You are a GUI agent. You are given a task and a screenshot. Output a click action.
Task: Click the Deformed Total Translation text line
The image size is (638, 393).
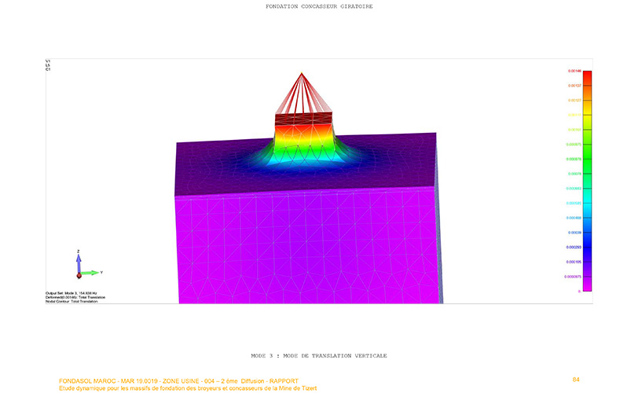(71, 298)
